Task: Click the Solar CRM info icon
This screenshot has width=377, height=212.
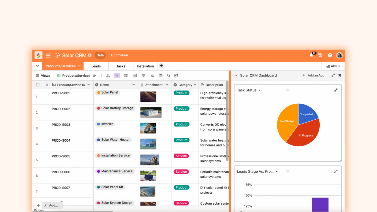Action: point(90,55)
